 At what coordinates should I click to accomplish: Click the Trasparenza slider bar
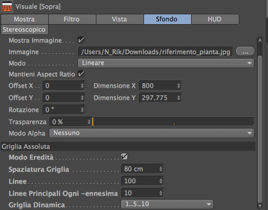click(173, 122)
